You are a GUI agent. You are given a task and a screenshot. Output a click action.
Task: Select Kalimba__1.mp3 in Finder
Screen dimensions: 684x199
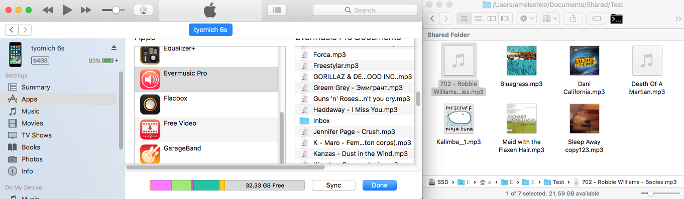(x=459, y=124)
